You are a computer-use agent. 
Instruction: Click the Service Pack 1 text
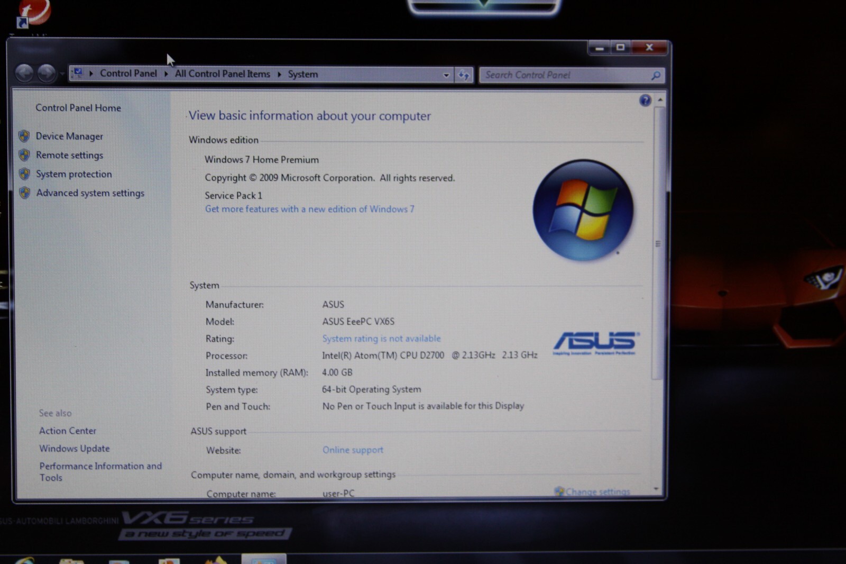(x=233, y=195)
